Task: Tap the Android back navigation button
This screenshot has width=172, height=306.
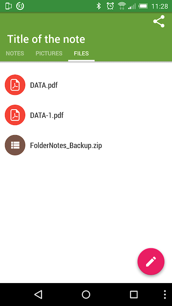Action: tap(38, 295)
